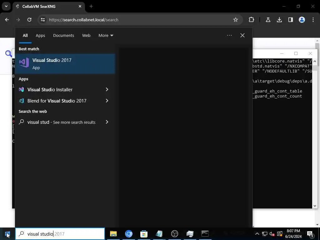Viewport: 320px width, 240px height.
Task: Open the More filter dropdown
Action: (x=106, y=36)
